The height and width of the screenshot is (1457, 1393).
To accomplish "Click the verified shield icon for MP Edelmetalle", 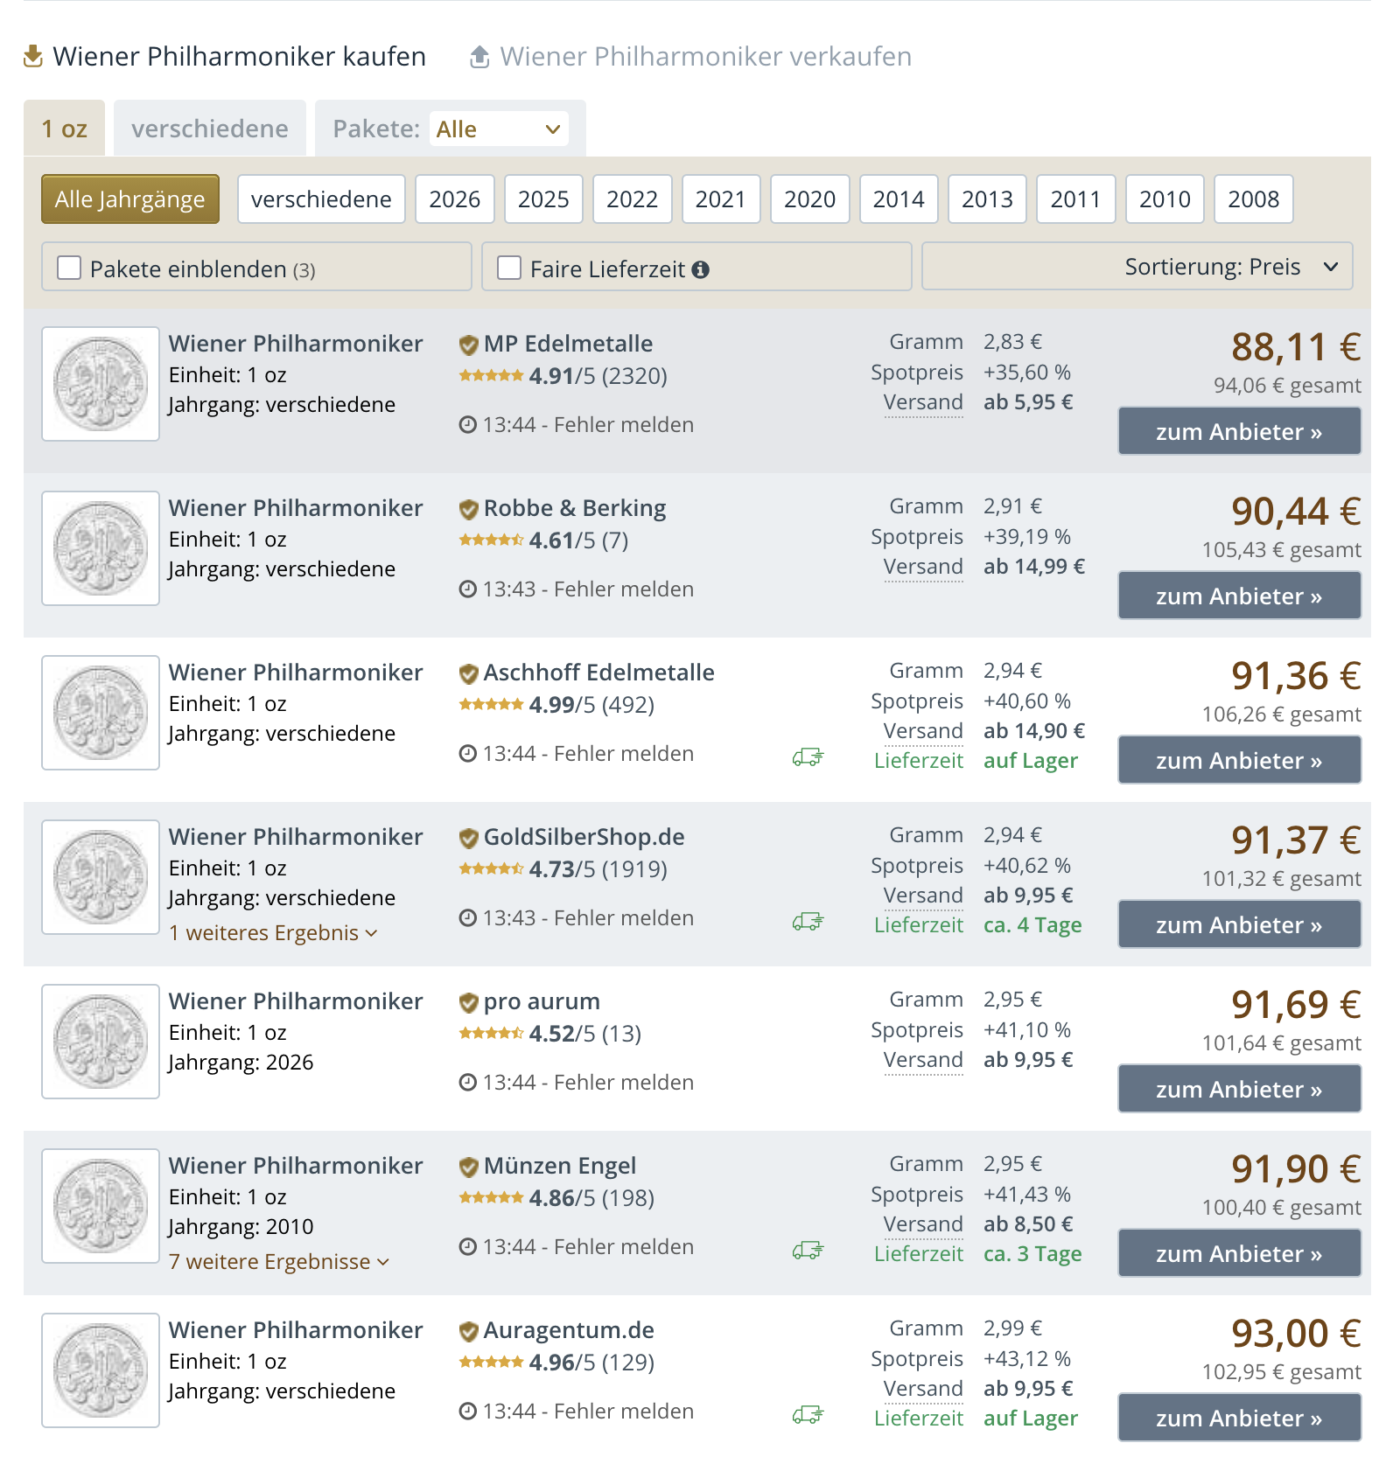I will pyautogui.click(x=469, y=345).
